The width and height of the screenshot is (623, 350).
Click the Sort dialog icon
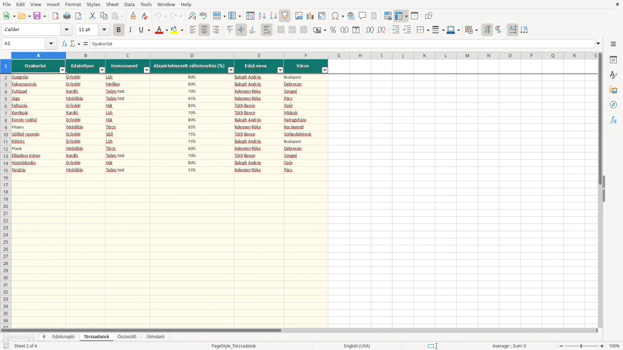pos(250,16)
